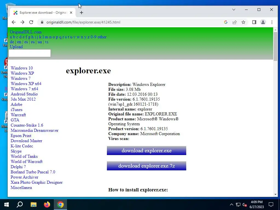Click the browser forward arrow

22,22
